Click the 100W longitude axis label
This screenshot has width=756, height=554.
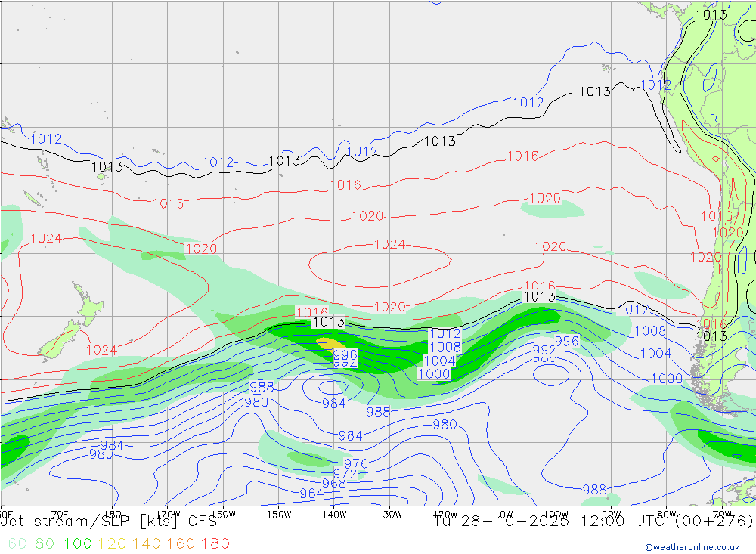(556, 515)
